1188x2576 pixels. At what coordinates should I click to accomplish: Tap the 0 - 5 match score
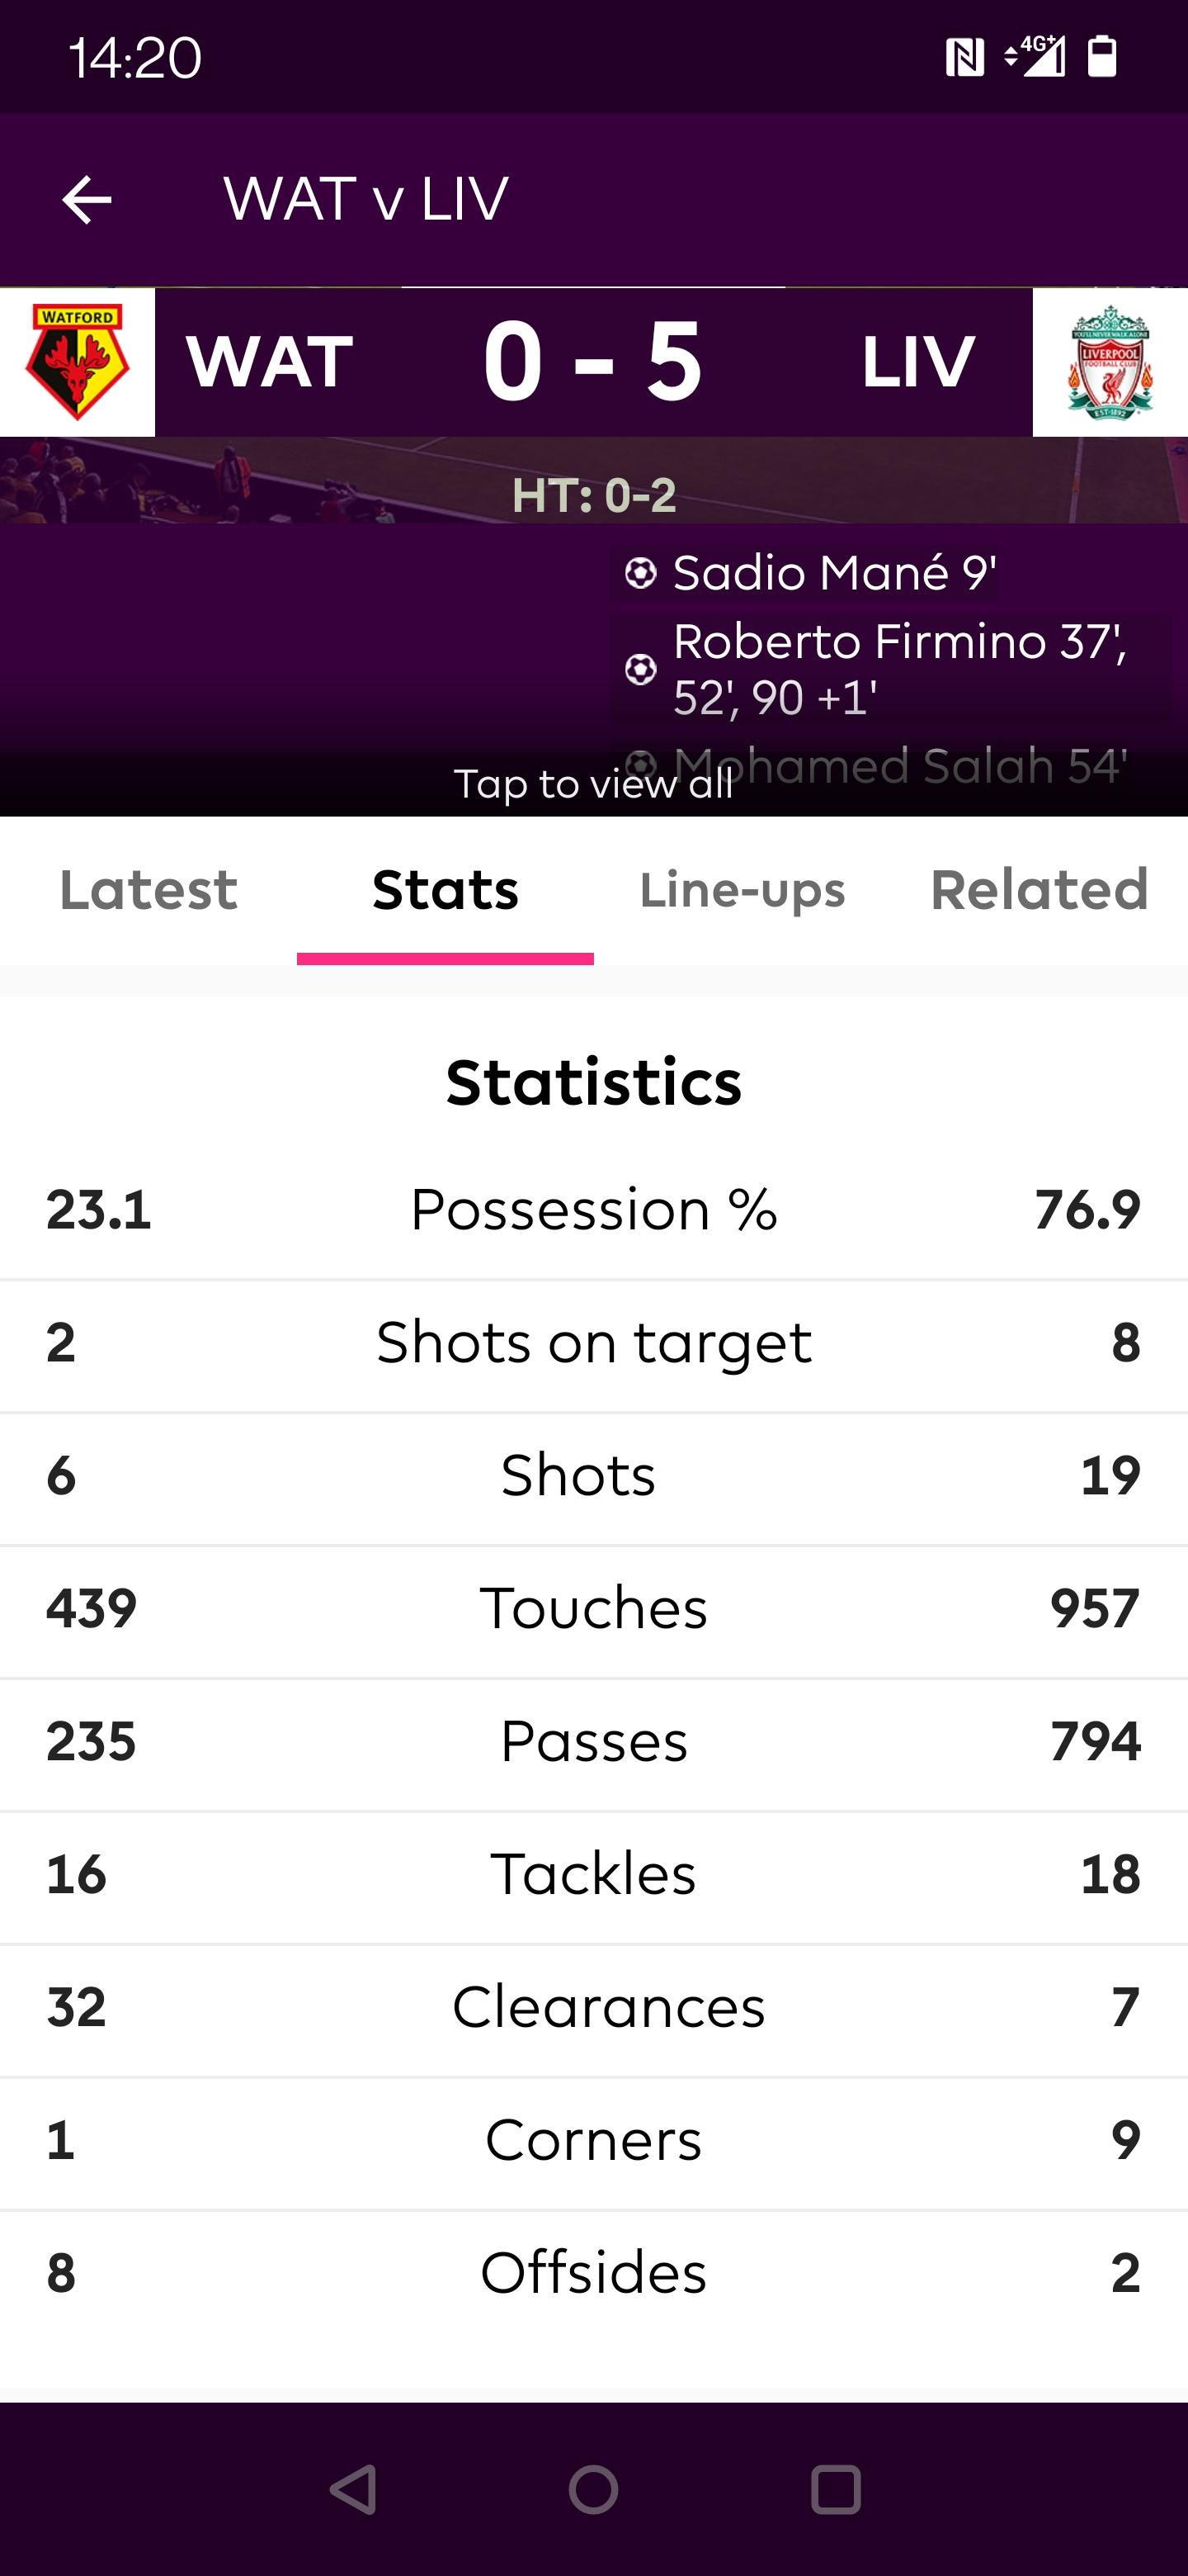click(x=593, y=362)
